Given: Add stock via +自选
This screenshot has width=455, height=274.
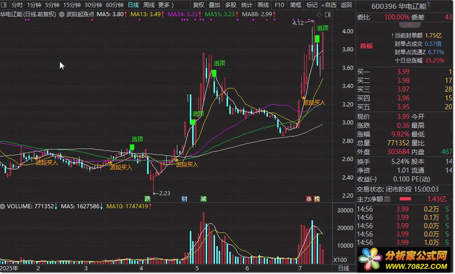Looking at the screenshot, I should tap(329, 5).
